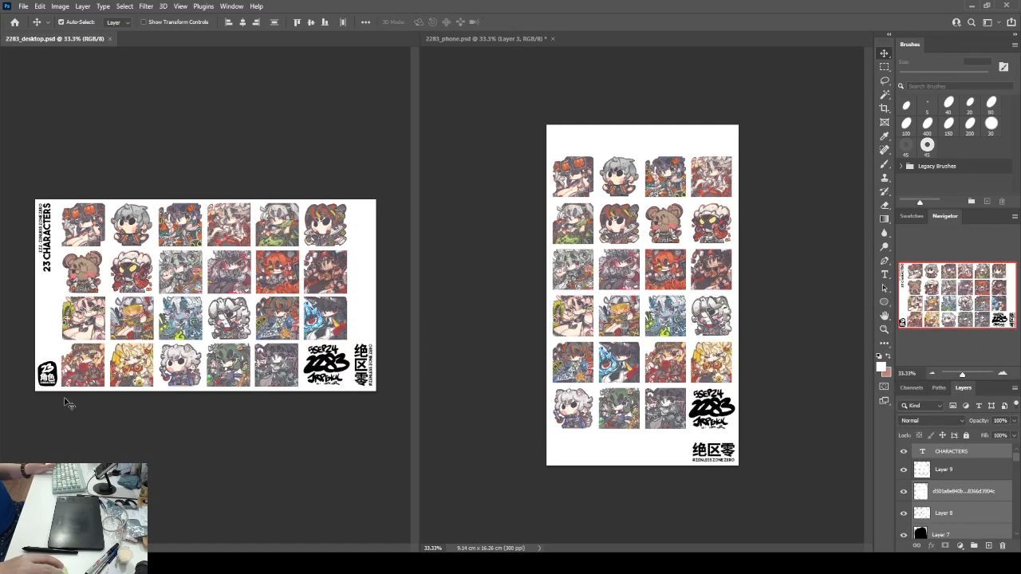Screen dimensions: 1021x574
Task: Toggle Lock all padlock in Layers panel
Action: point(966,435)
